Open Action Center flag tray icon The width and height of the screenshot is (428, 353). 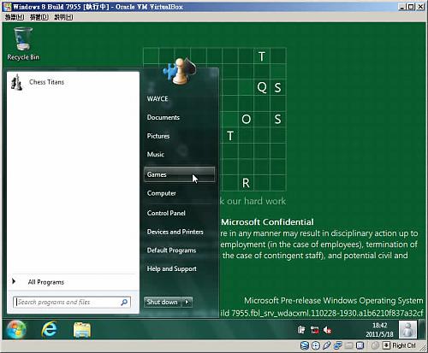(301, 330)
